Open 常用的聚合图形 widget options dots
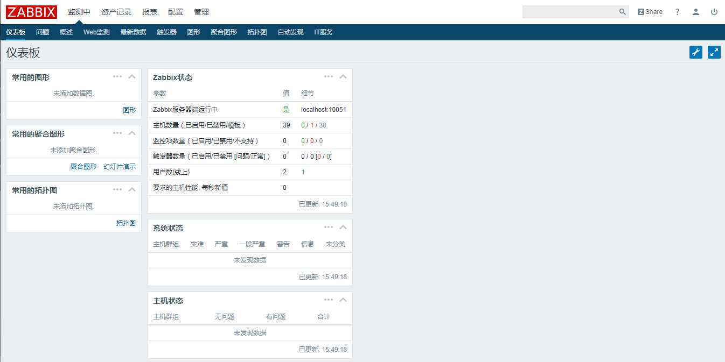 117,133
